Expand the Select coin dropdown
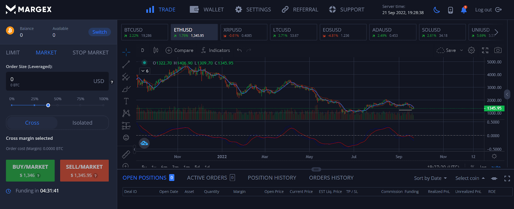The image size is (514, 209). (x=470, y=178)
